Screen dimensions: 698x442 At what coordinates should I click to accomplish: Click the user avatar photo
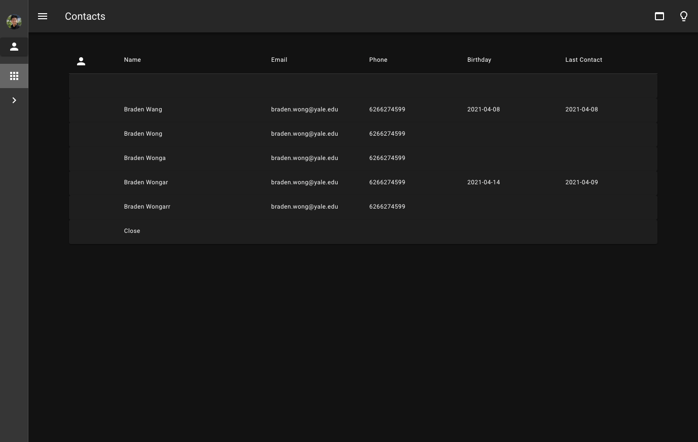pos(14,22)
